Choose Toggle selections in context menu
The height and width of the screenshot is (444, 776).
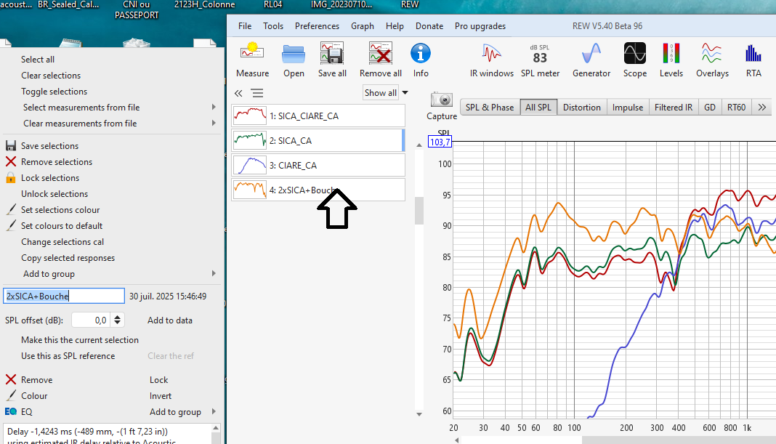54,92
